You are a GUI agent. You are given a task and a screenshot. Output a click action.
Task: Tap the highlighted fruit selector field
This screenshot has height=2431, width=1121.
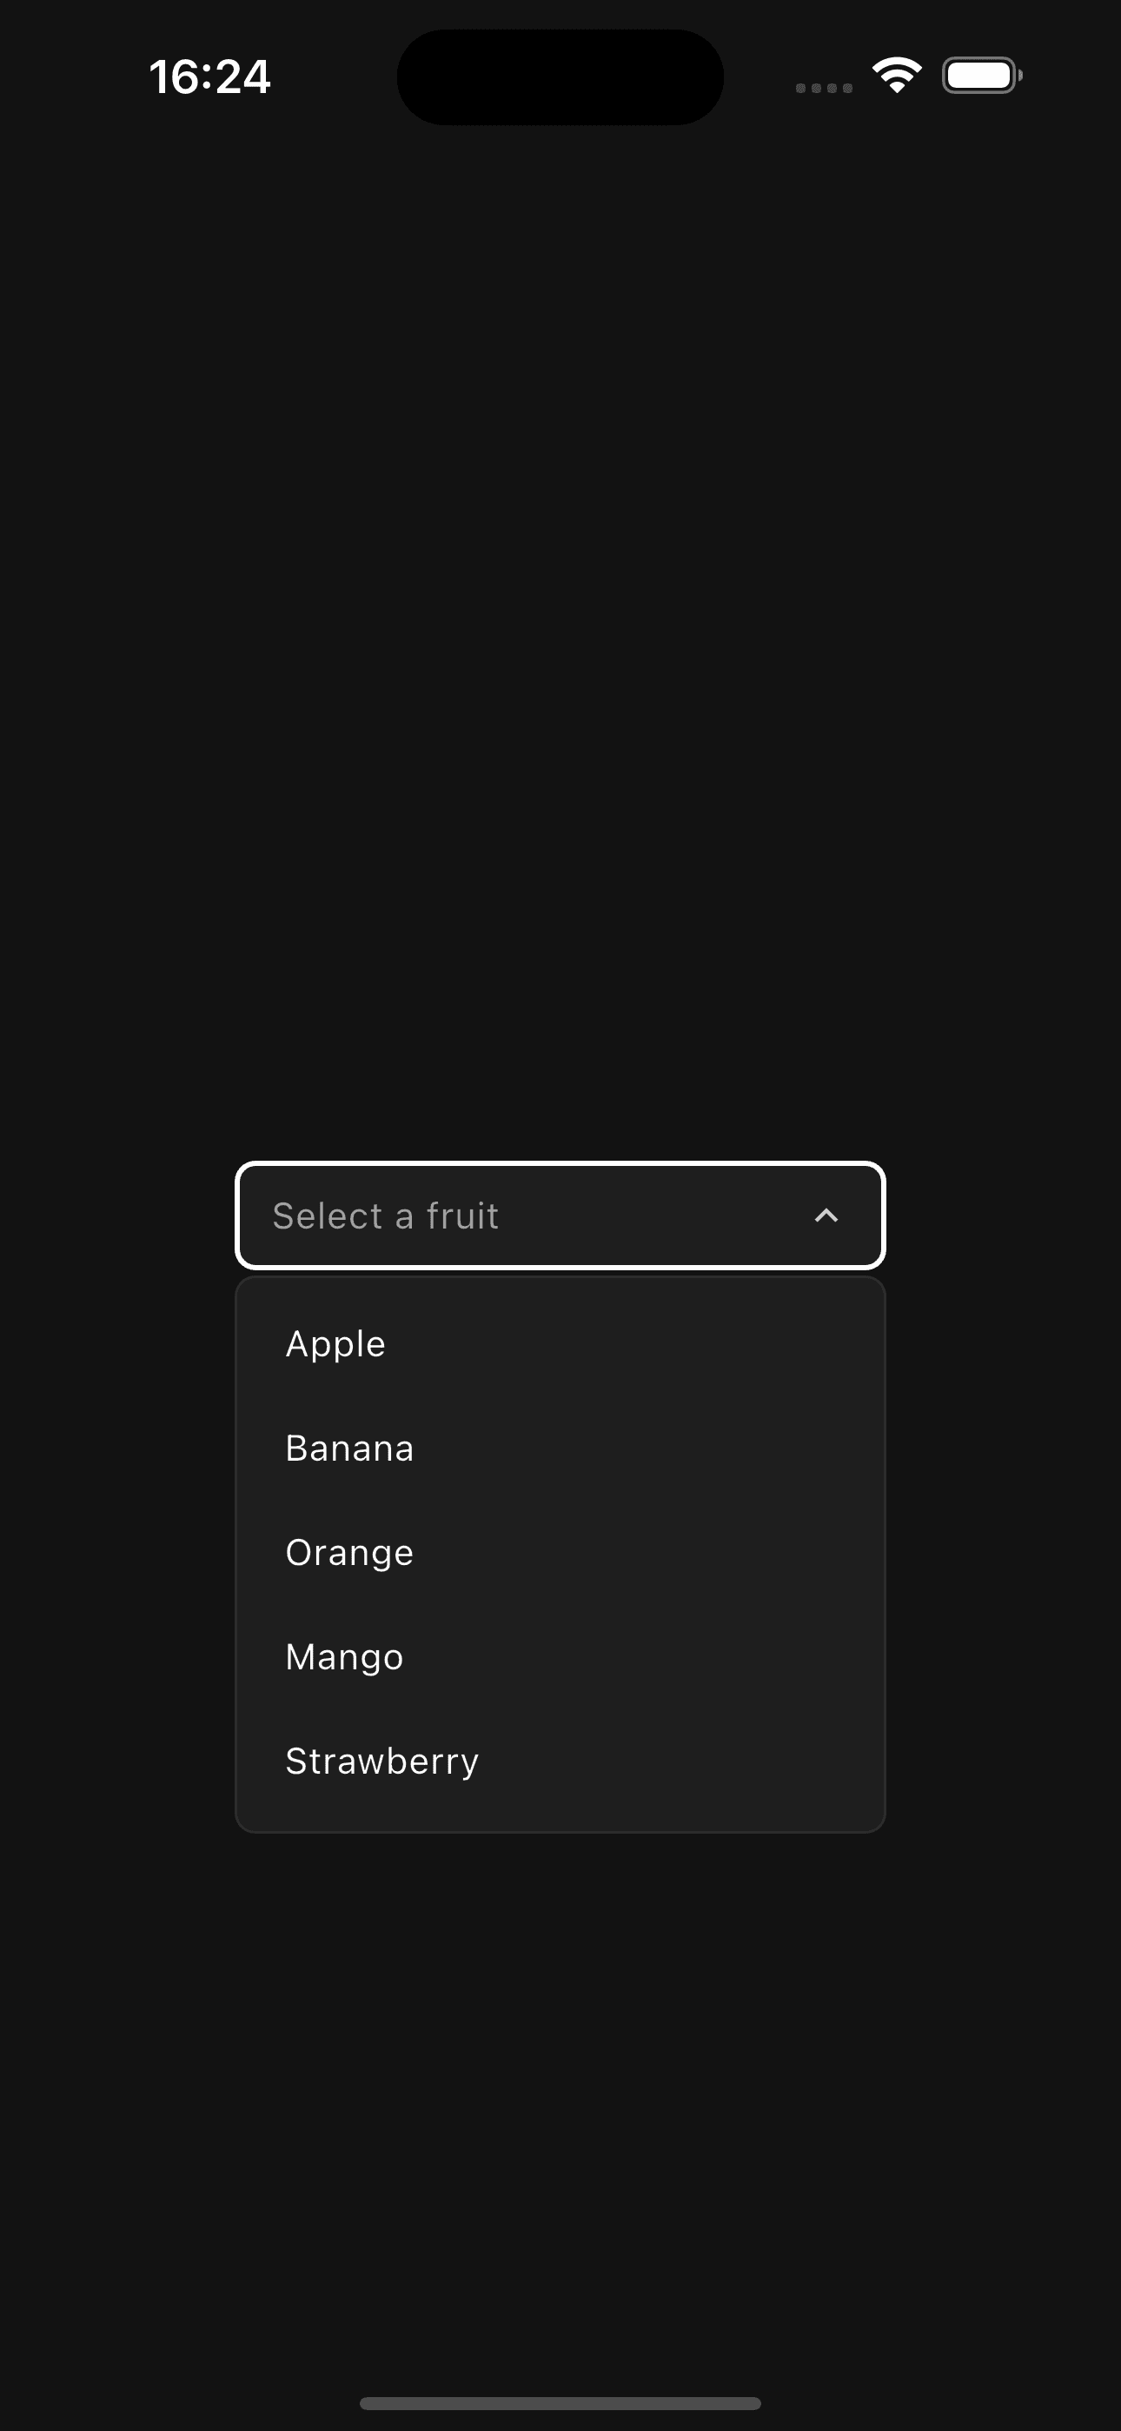pyautogui.click(x=560, y=1215)
